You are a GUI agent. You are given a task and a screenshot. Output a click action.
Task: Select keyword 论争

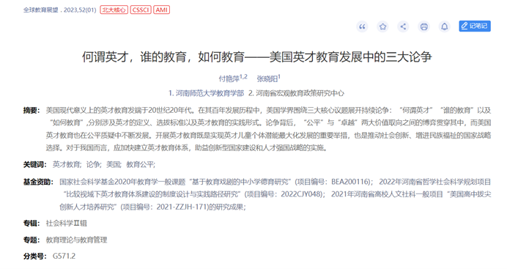(x=94, y=165)
